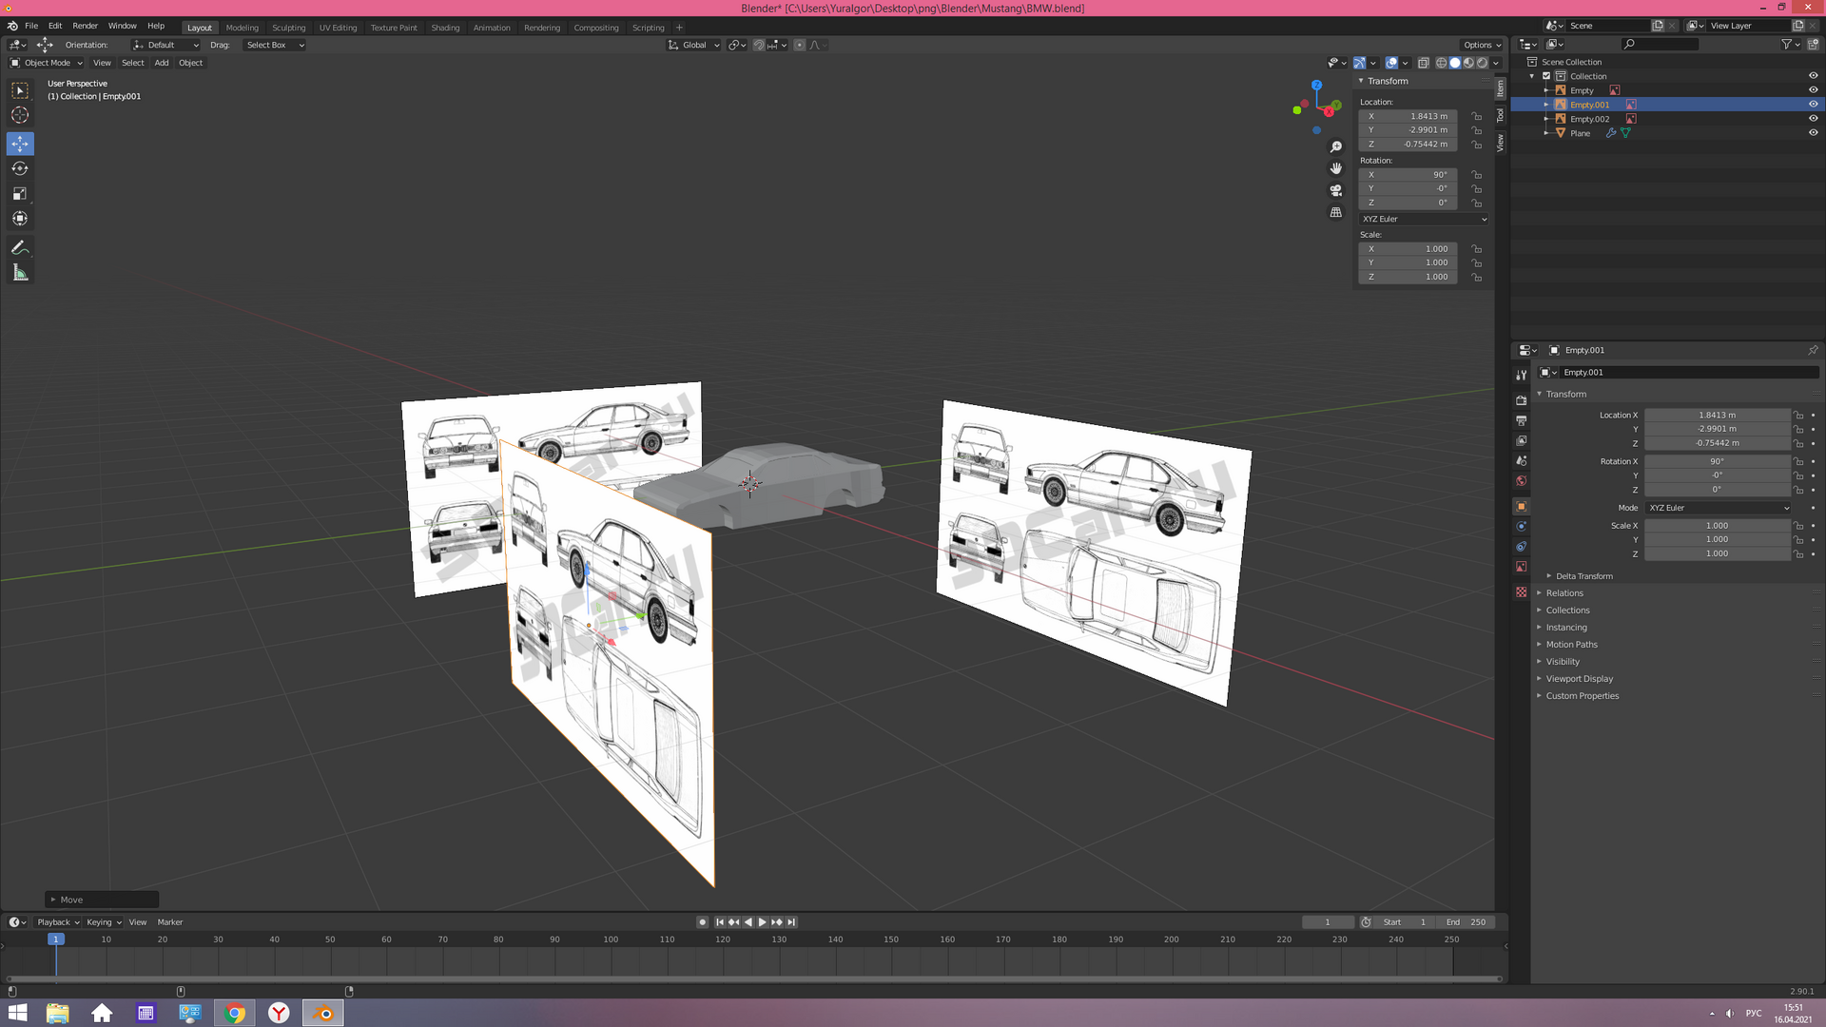
Task: Collapse the Collection tree in outliner
Action: [1532, 76]
